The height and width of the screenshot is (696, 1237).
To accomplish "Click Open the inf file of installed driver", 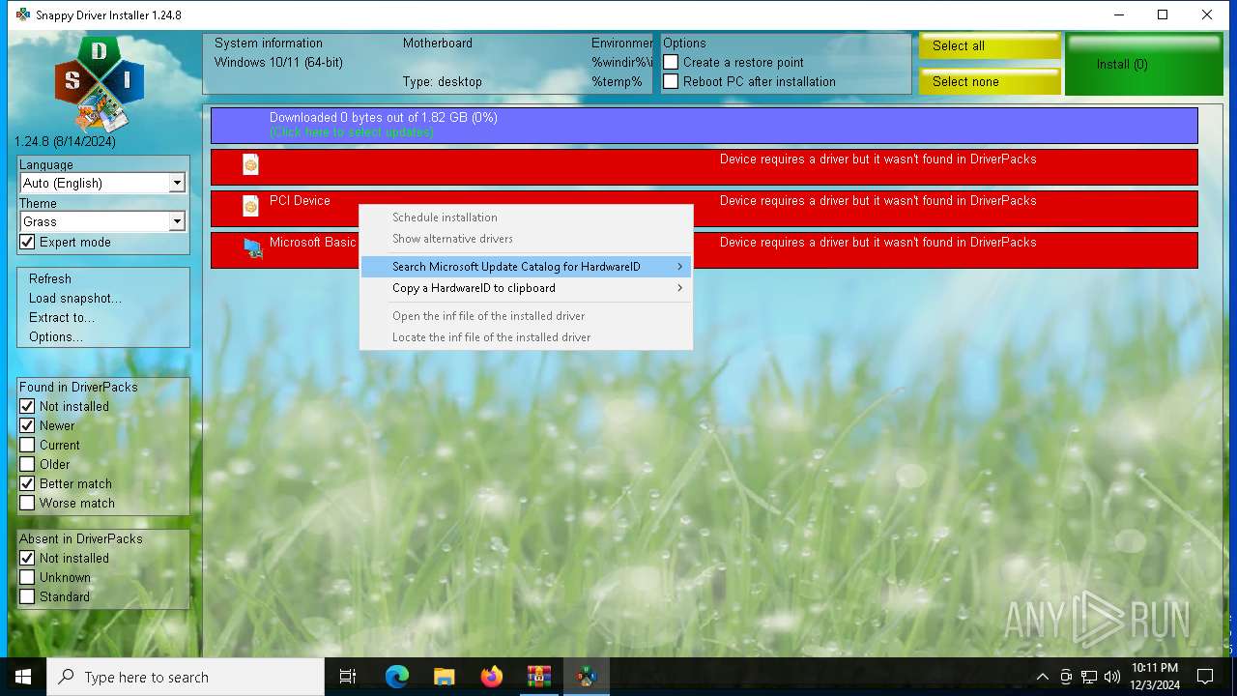I will click(526, 316).
